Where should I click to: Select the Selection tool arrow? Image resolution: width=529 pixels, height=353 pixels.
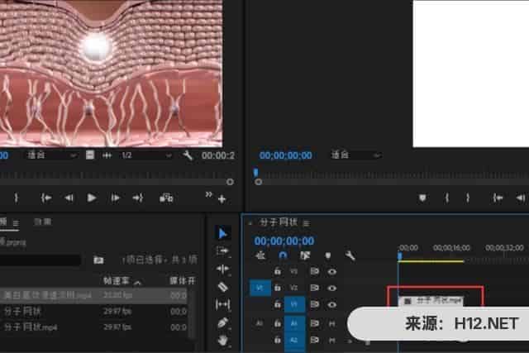pos(222,233)
